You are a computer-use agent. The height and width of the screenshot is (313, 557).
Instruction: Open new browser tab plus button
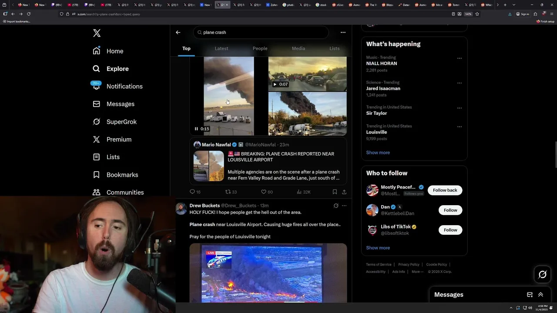point(505,5)
